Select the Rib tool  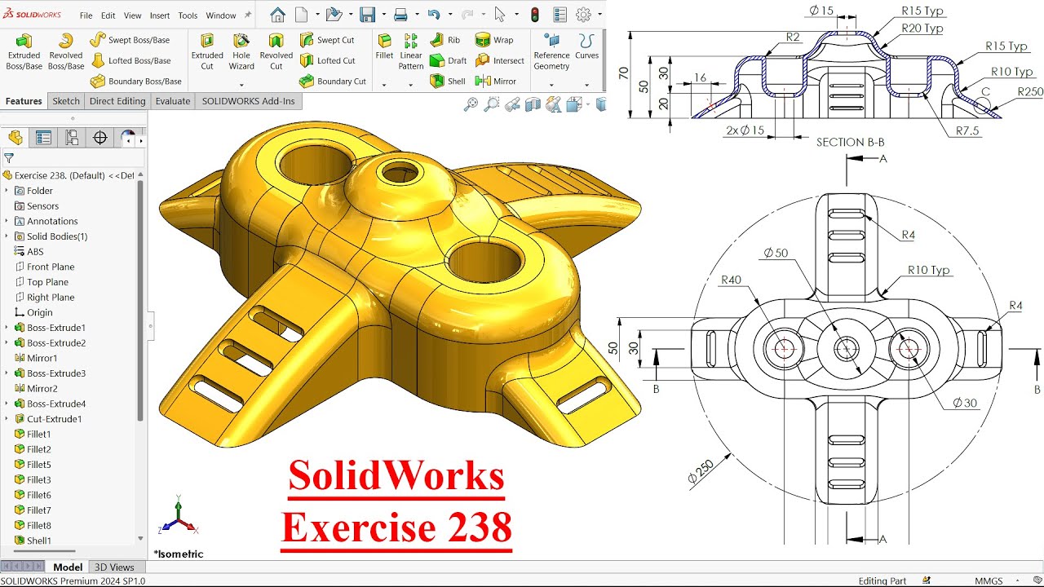coord(445,39)
